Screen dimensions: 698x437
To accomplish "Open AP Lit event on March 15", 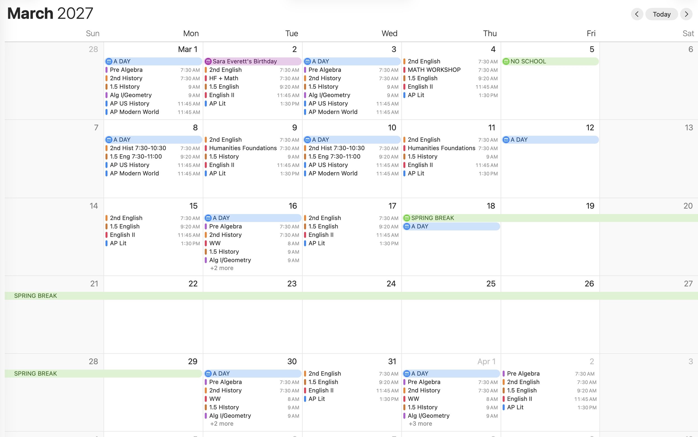I will (x=153, y=243).
